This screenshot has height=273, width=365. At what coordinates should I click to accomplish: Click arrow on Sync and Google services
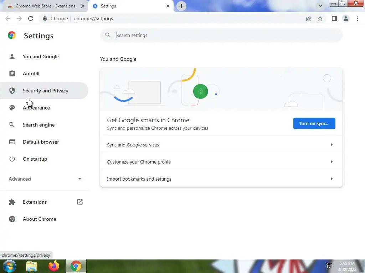pyautogui.click(x=332, y=145)
